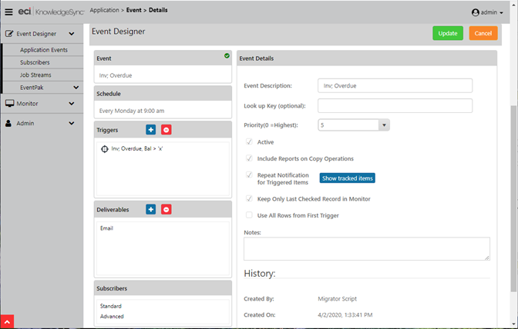Remove a deliverable with the red minus icon
Image resolution: width=518 pixels, height=329 pixels.
click(166, 209)
